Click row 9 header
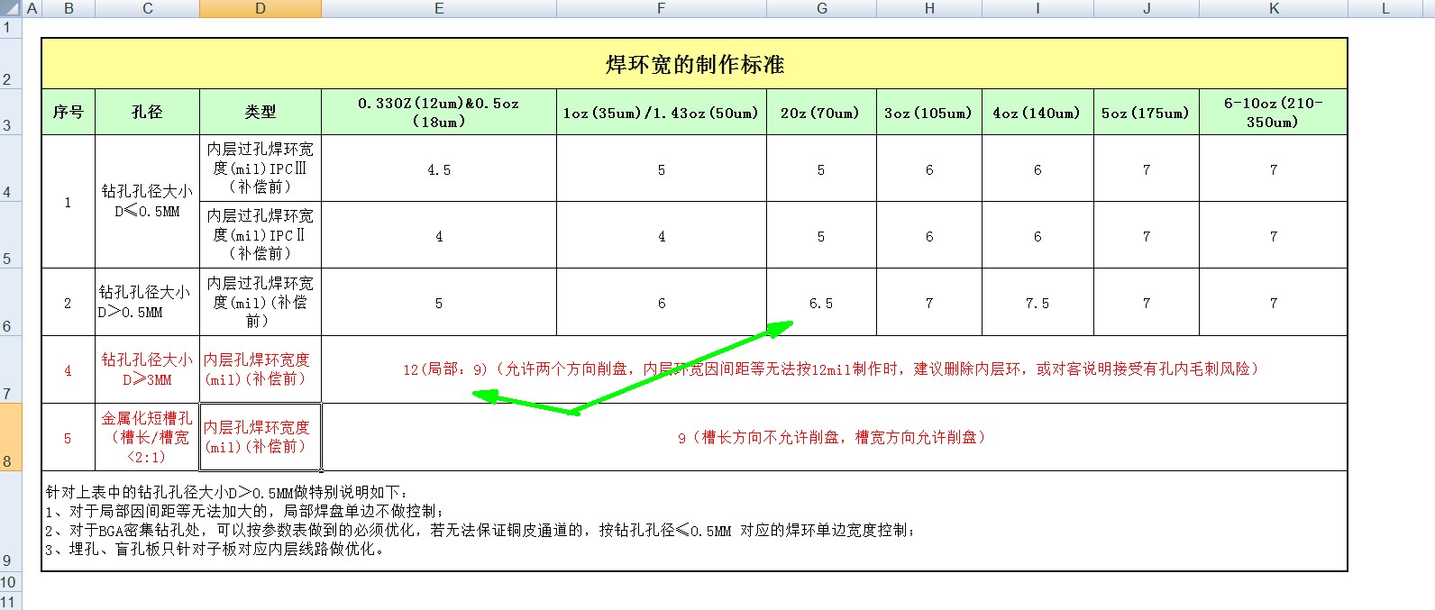 click(11, 521)
